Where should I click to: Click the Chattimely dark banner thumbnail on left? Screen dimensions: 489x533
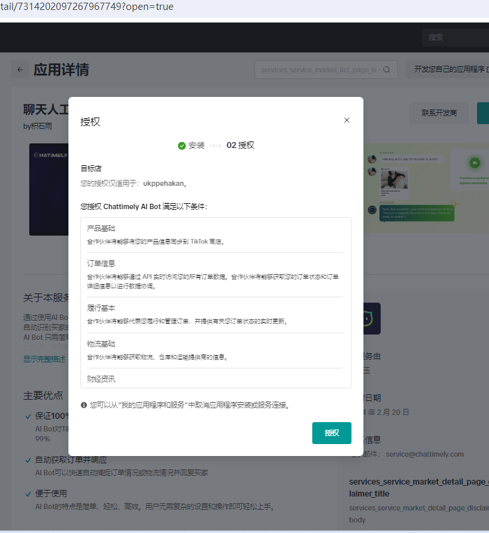pos(49,189)
